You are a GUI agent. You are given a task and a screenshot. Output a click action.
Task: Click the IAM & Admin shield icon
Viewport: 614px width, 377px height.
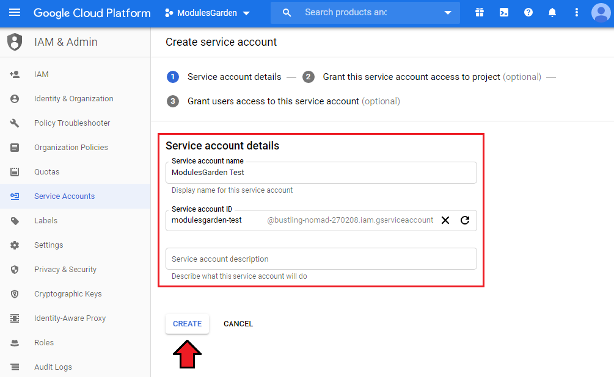15,42
